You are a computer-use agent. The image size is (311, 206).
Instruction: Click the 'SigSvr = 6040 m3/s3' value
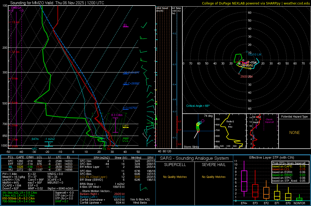point(60,188)
